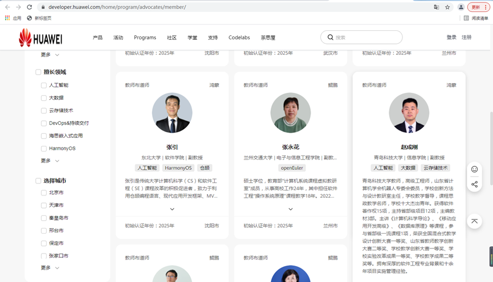
Task: Open the translate page icon
Action: [437, 7]
